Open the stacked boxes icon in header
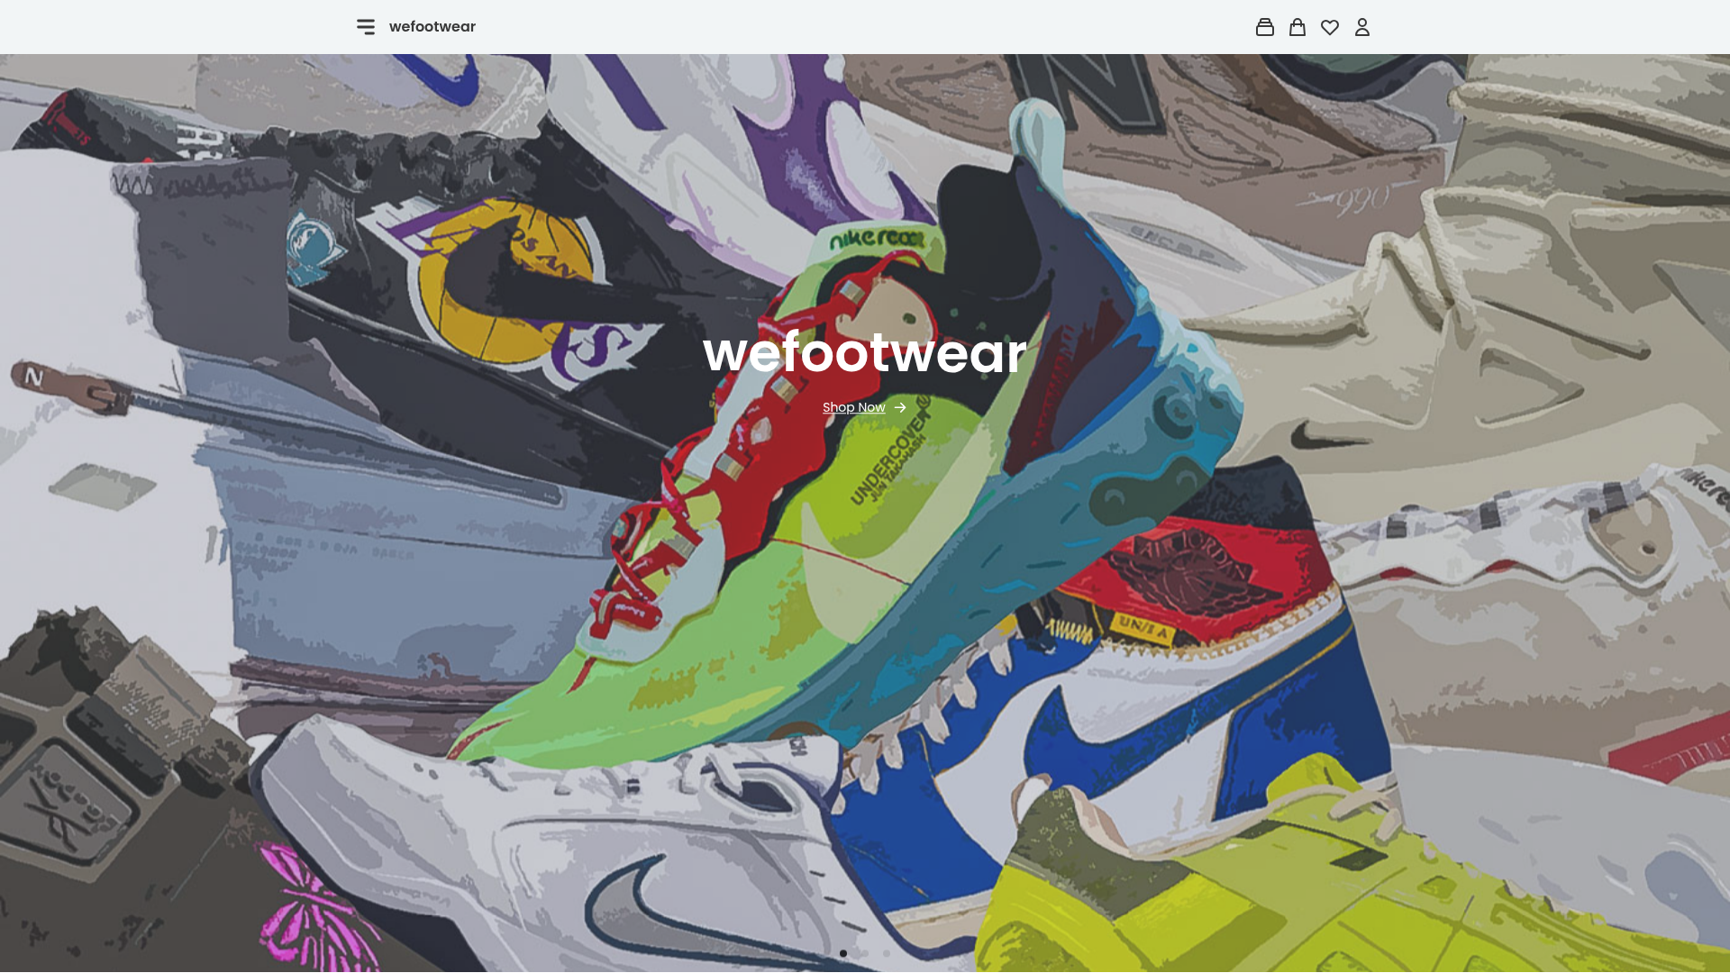 pyautogui.click(x=1265, y=27)
